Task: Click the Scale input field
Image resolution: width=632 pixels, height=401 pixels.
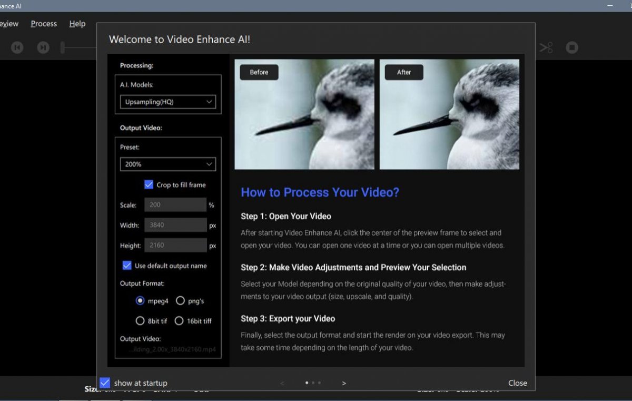Action: click(x=175, y=205)
